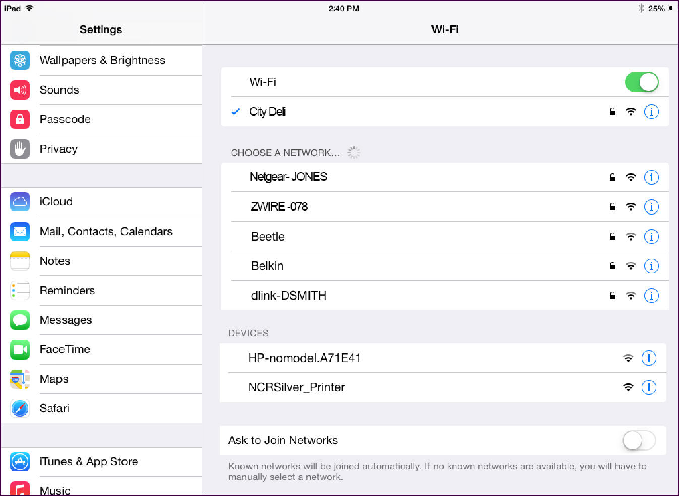This screenshot has width=679, height=496.
Task: Open iTunes & App Store label
Action: click(89, 461)
